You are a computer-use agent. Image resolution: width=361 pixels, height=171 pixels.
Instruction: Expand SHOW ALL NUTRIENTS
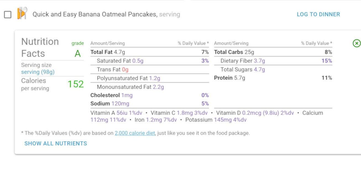point(56,143)
